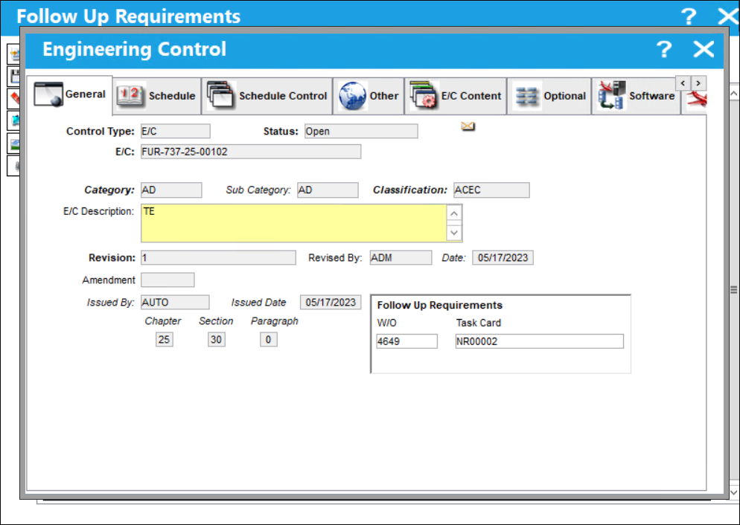Screen dimensions: 740x525
Task: Focus the yellow E/C Description text area
Action: point(293,223)
